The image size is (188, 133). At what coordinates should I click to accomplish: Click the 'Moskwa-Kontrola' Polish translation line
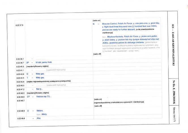point(131,39)
